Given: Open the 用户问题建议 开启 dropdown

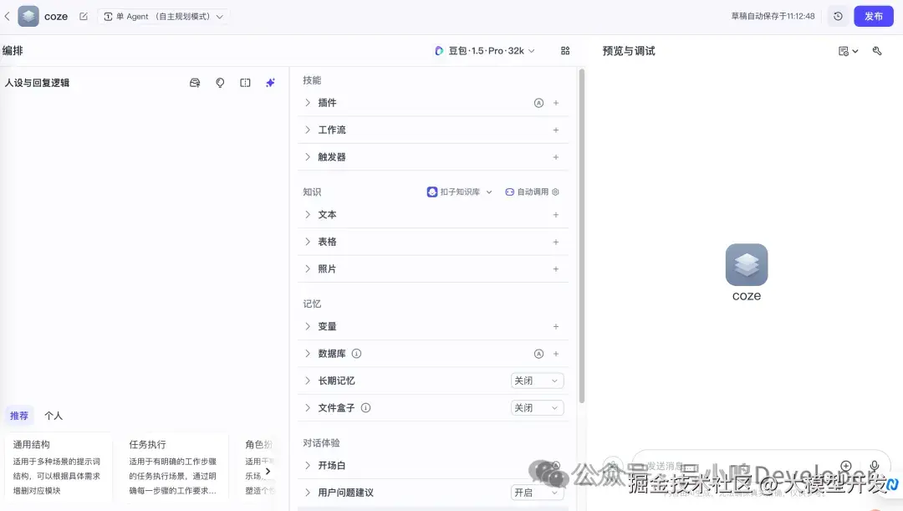Looking at the screenshot, I should [537, 493].
